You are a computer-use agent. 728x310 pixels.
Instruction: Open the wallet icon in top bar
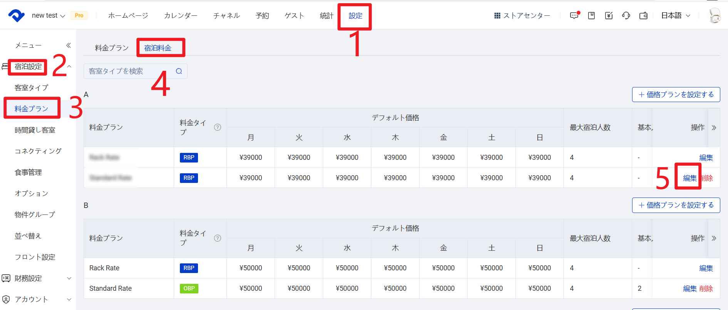click(x=644, y=15)
